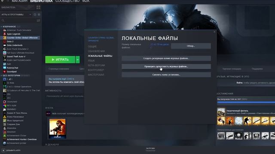The image size is (275, 154).
Task: Open the Торговая площадка link
Action: point(232,69)
